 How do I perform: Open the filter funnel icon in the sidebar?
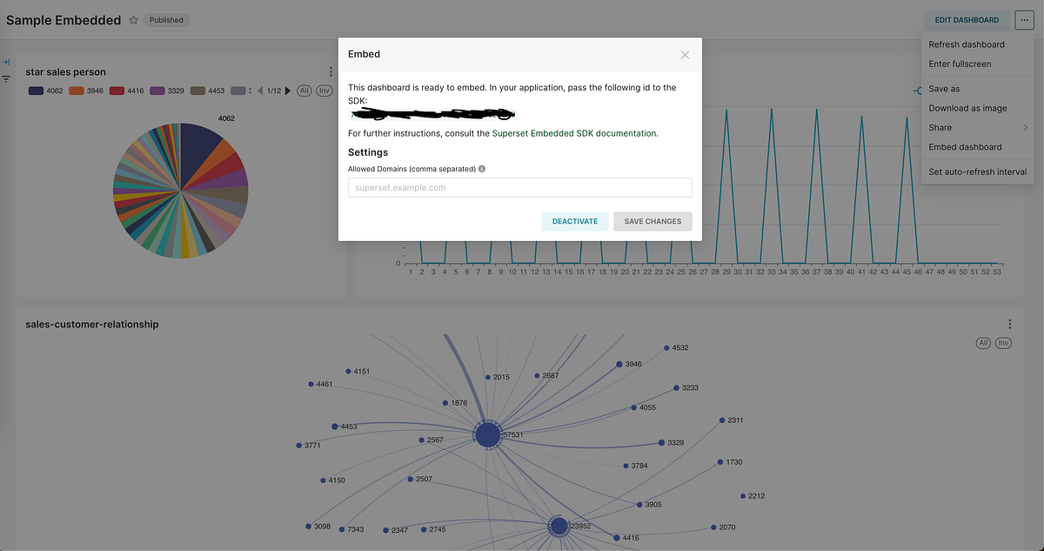(6, 78)
